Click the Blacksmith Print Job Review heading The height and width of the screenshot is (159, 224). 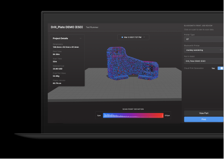coord(198,26)
